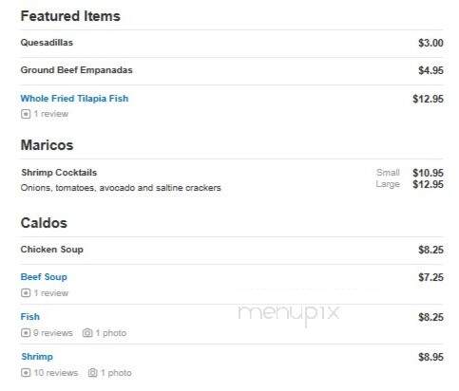Select the Chicken Soup item
Image resolution: width=459 pixels, height=391 pixels.
click(x=52, y=250)
